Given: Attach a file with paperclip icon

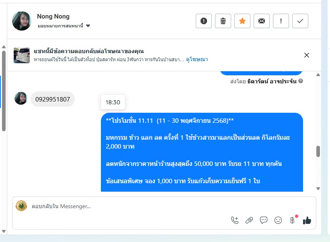Looking at the screenshot, I should pyautogui.click(x=249, y=220).
